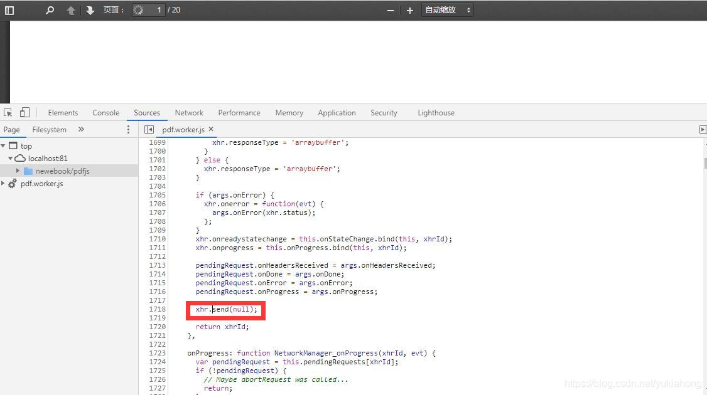Open the 自动缩放 zoom dropdown
The width and height of the screenshot is (707, 395).
coord(447,9)
